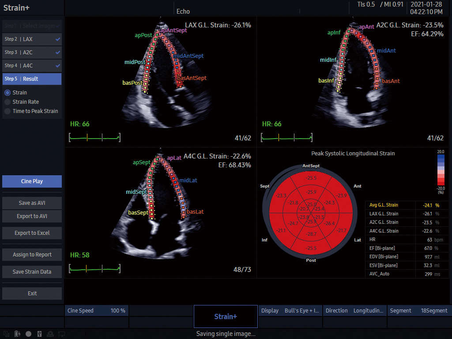Click the USB device status icon
The image size is (452, 339).
pyautogui.click(x=39, y=334)
